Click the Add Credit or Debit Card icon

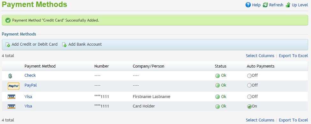[x=8, y=45]
